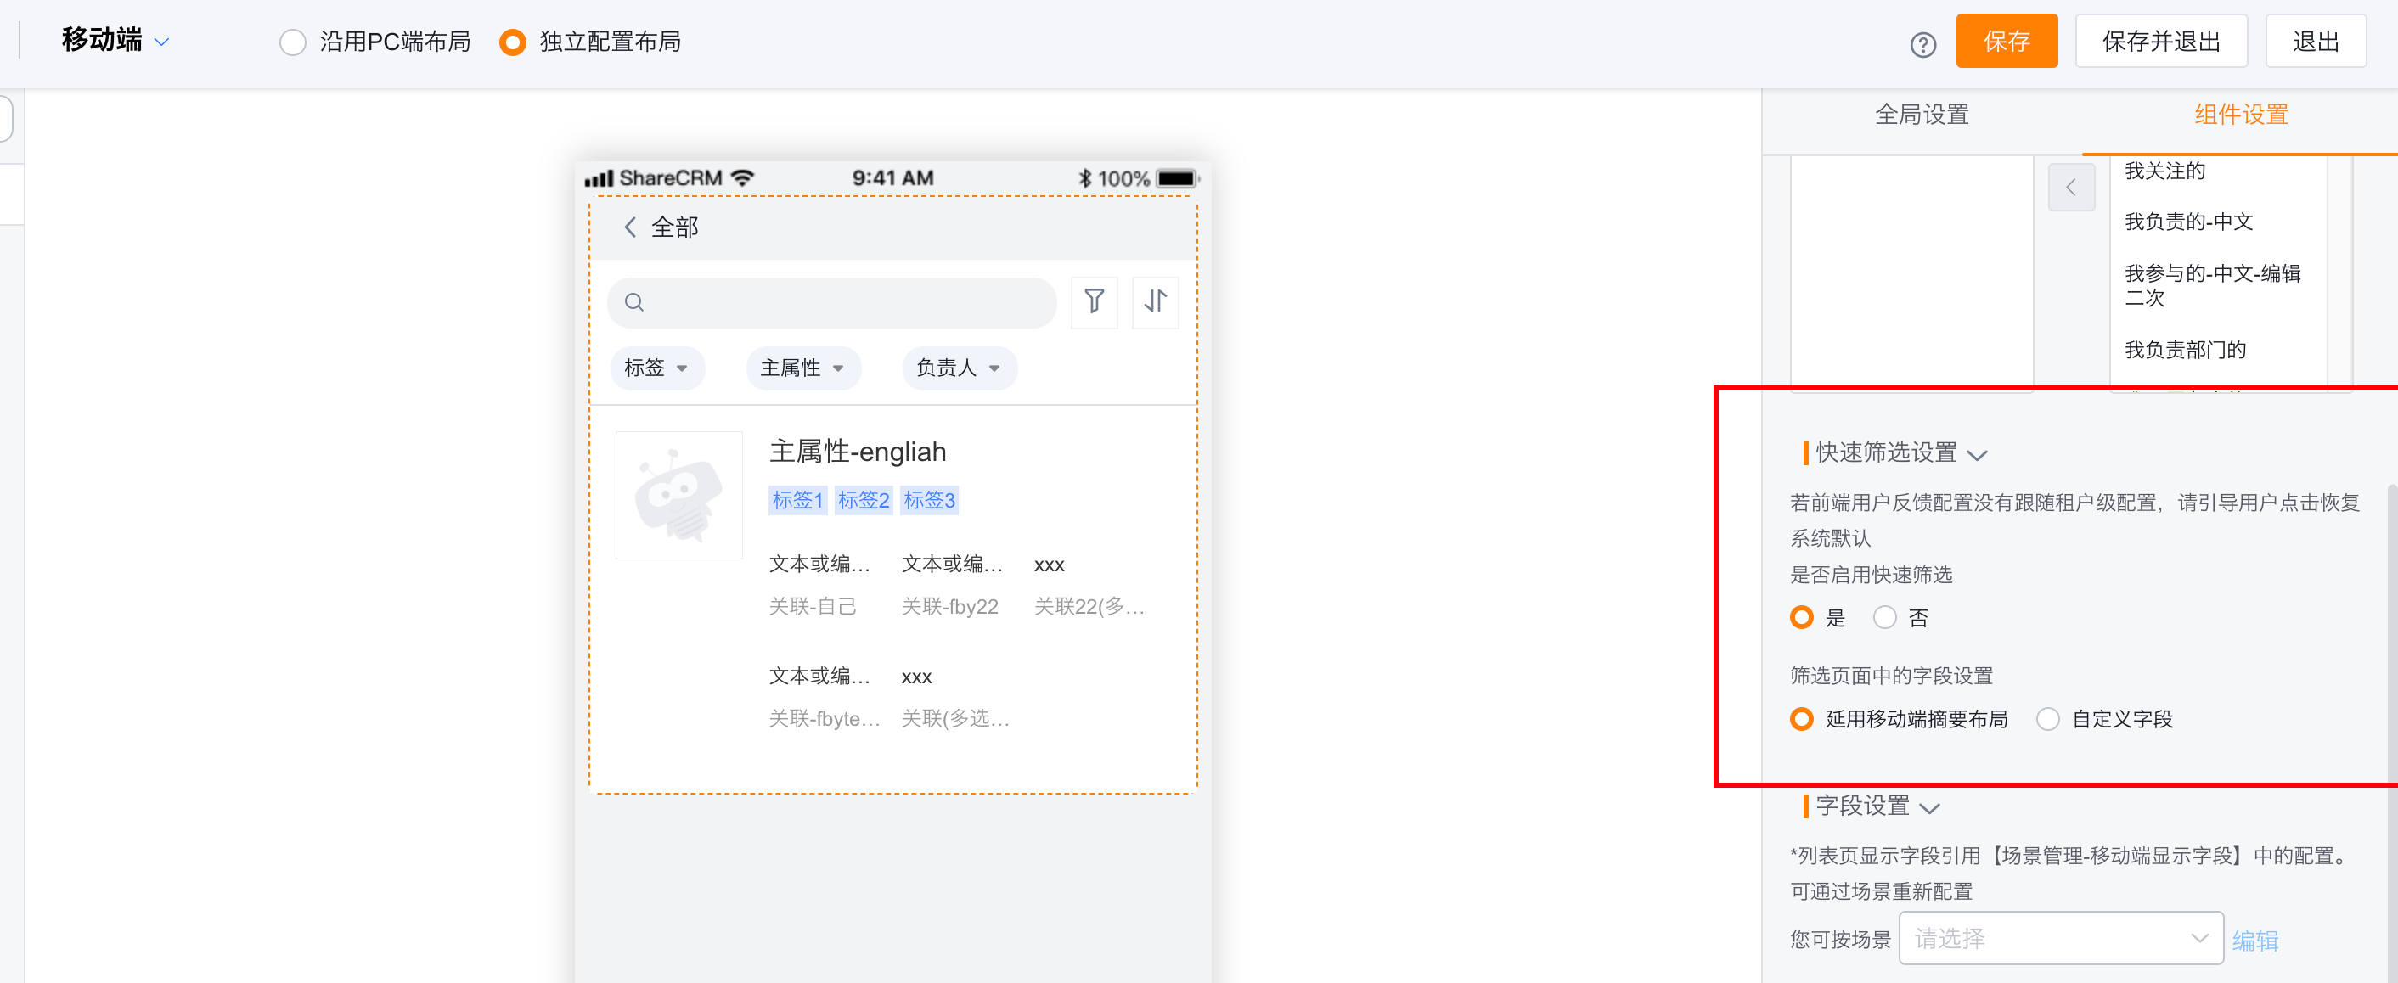
Task: Click the search input in phone preview
Action: [831, 302]
